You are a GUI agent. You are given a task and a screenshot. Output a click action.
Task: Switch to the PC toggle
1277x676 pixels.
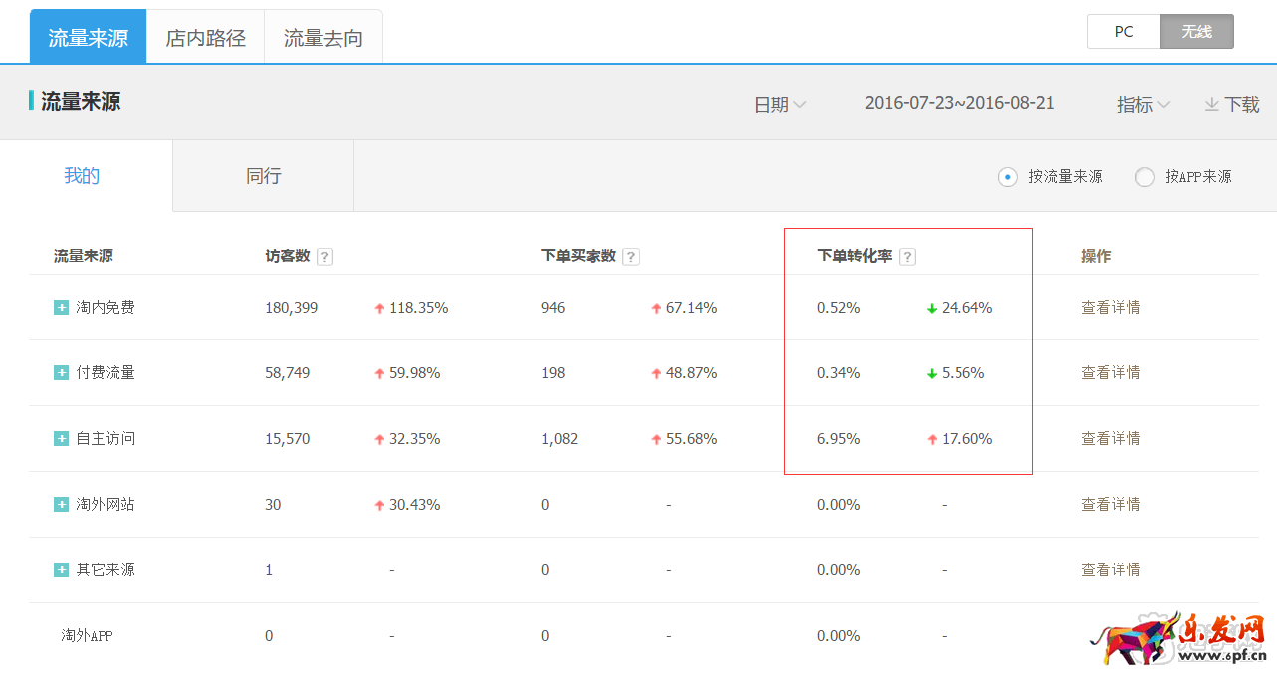pyautogui.click(x=1124, y=32)
